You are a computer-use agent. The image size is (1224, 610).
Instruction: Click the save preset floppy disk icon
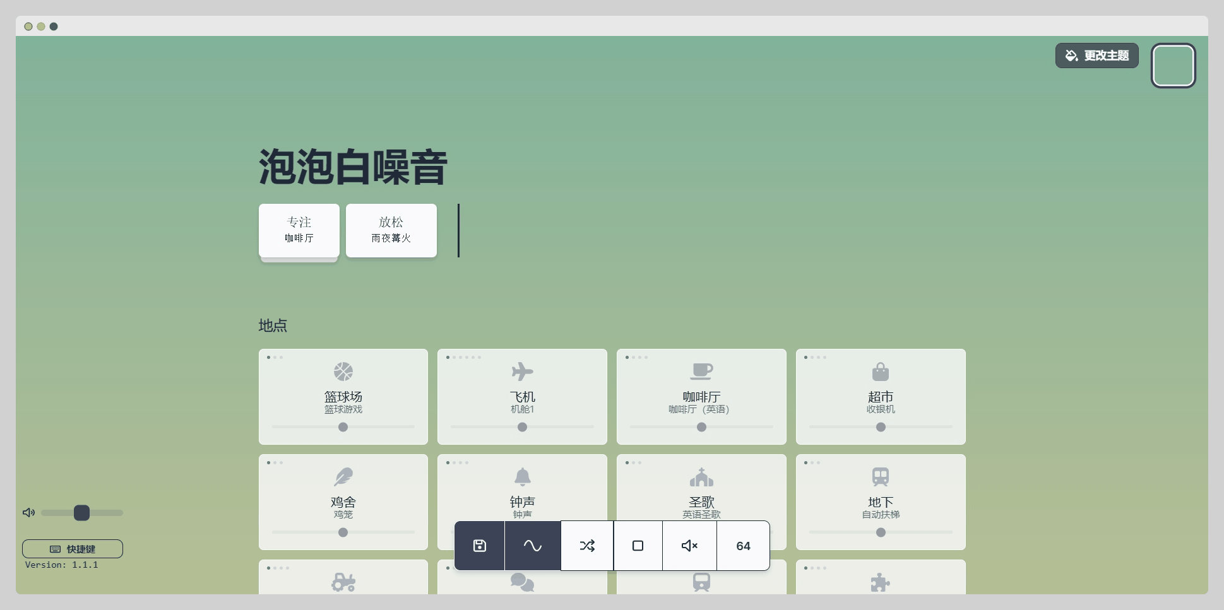pyautogui.click(x=480, y=546)
